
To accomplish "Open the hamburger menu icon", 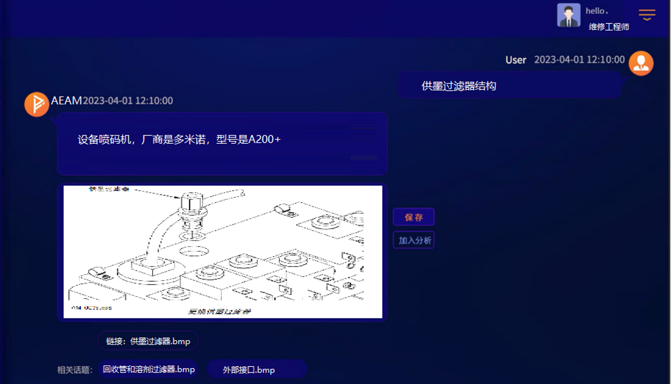I will [647, 15].
